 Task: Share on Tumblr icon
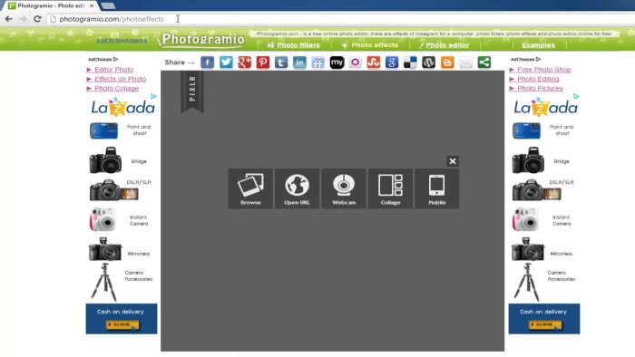[281, 63]
